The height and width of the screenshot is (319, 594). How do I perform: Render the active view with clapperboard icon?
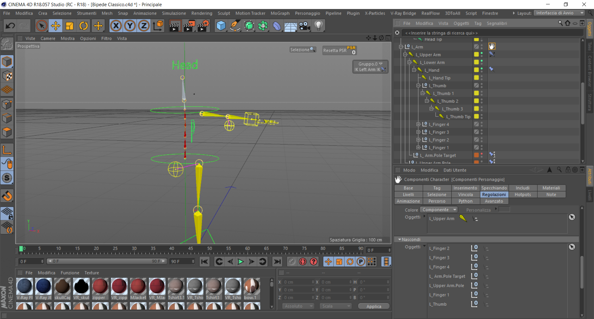175,26
